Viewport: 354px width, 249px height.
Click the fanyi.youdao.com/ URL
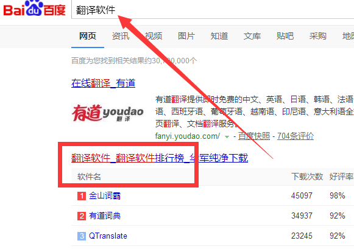click(188, 136)
